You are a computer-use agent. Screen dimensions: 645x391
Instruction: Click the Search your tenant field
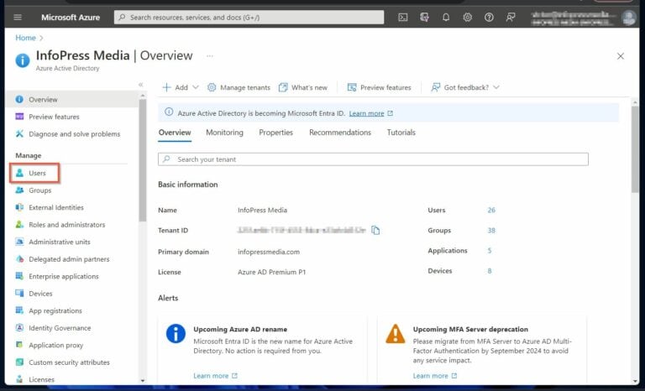(x=373, y=159)
